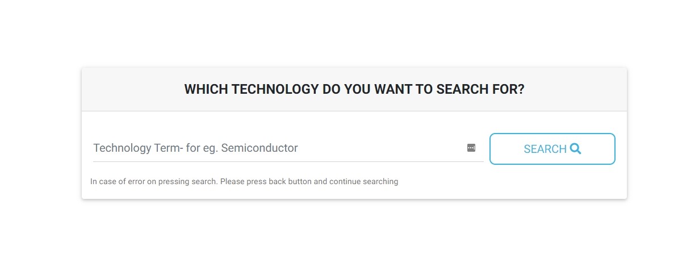
Task: Click the underline beneath the search field
Action: pos(288,161)
